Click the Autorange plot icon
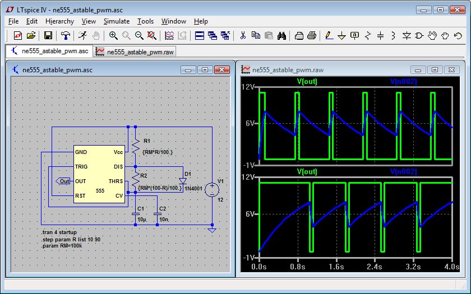 182,36
